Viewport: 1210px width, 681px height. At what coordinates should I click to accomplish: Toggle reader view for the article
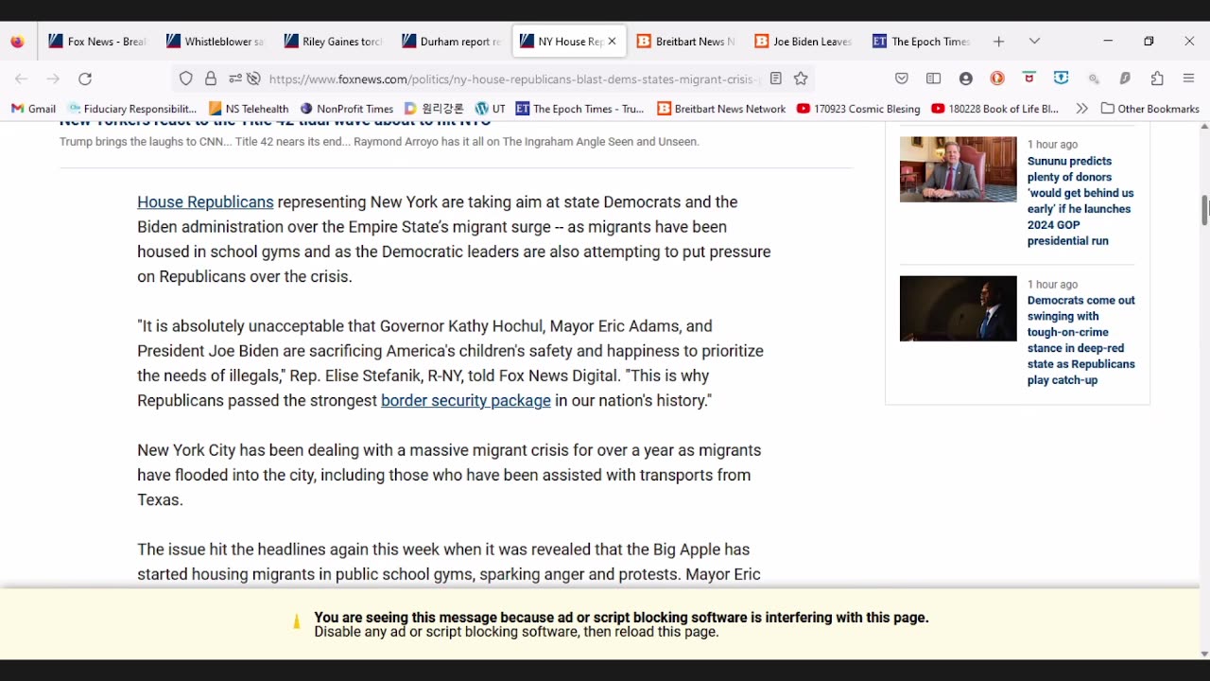tap(776, 79)
